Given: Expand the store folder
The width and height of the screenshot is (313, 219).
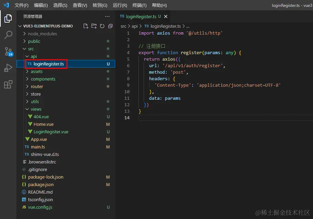Looking at the screenshot, I should tap(66, 94).
